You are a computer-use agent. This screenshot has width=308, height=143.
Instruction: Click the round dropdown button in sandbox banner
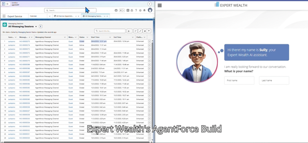(x=149, y=4)
